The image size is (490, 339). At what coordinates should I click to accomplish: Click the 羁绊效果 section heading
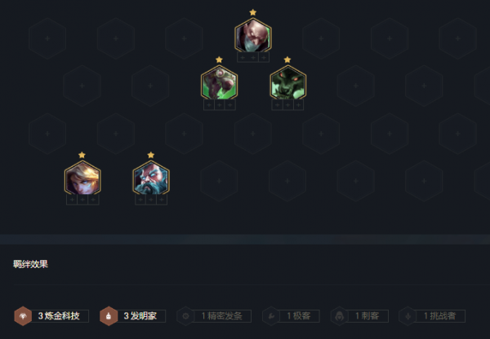click(31, 264)
